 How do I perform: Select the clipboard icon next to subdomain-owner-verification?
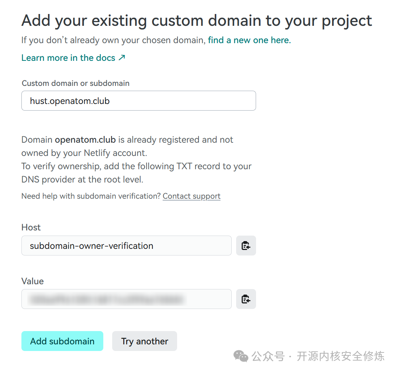tap(246, 246)
